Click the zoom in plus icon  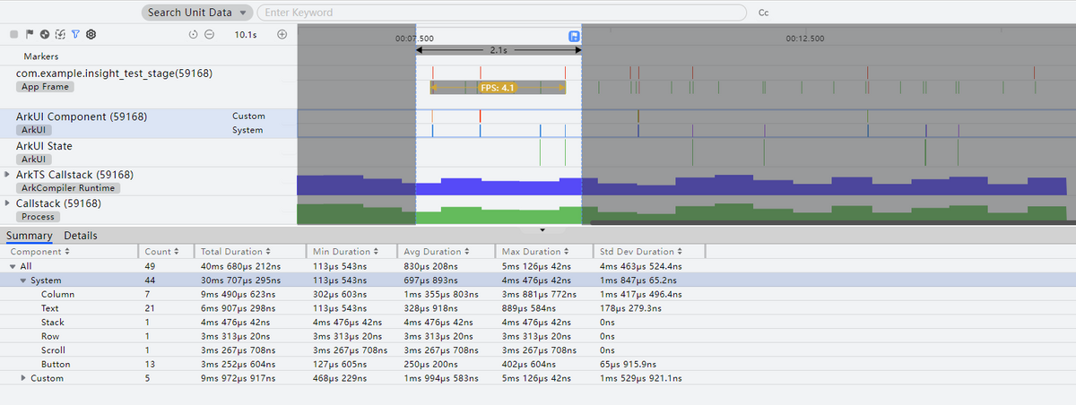pos(282,34)
